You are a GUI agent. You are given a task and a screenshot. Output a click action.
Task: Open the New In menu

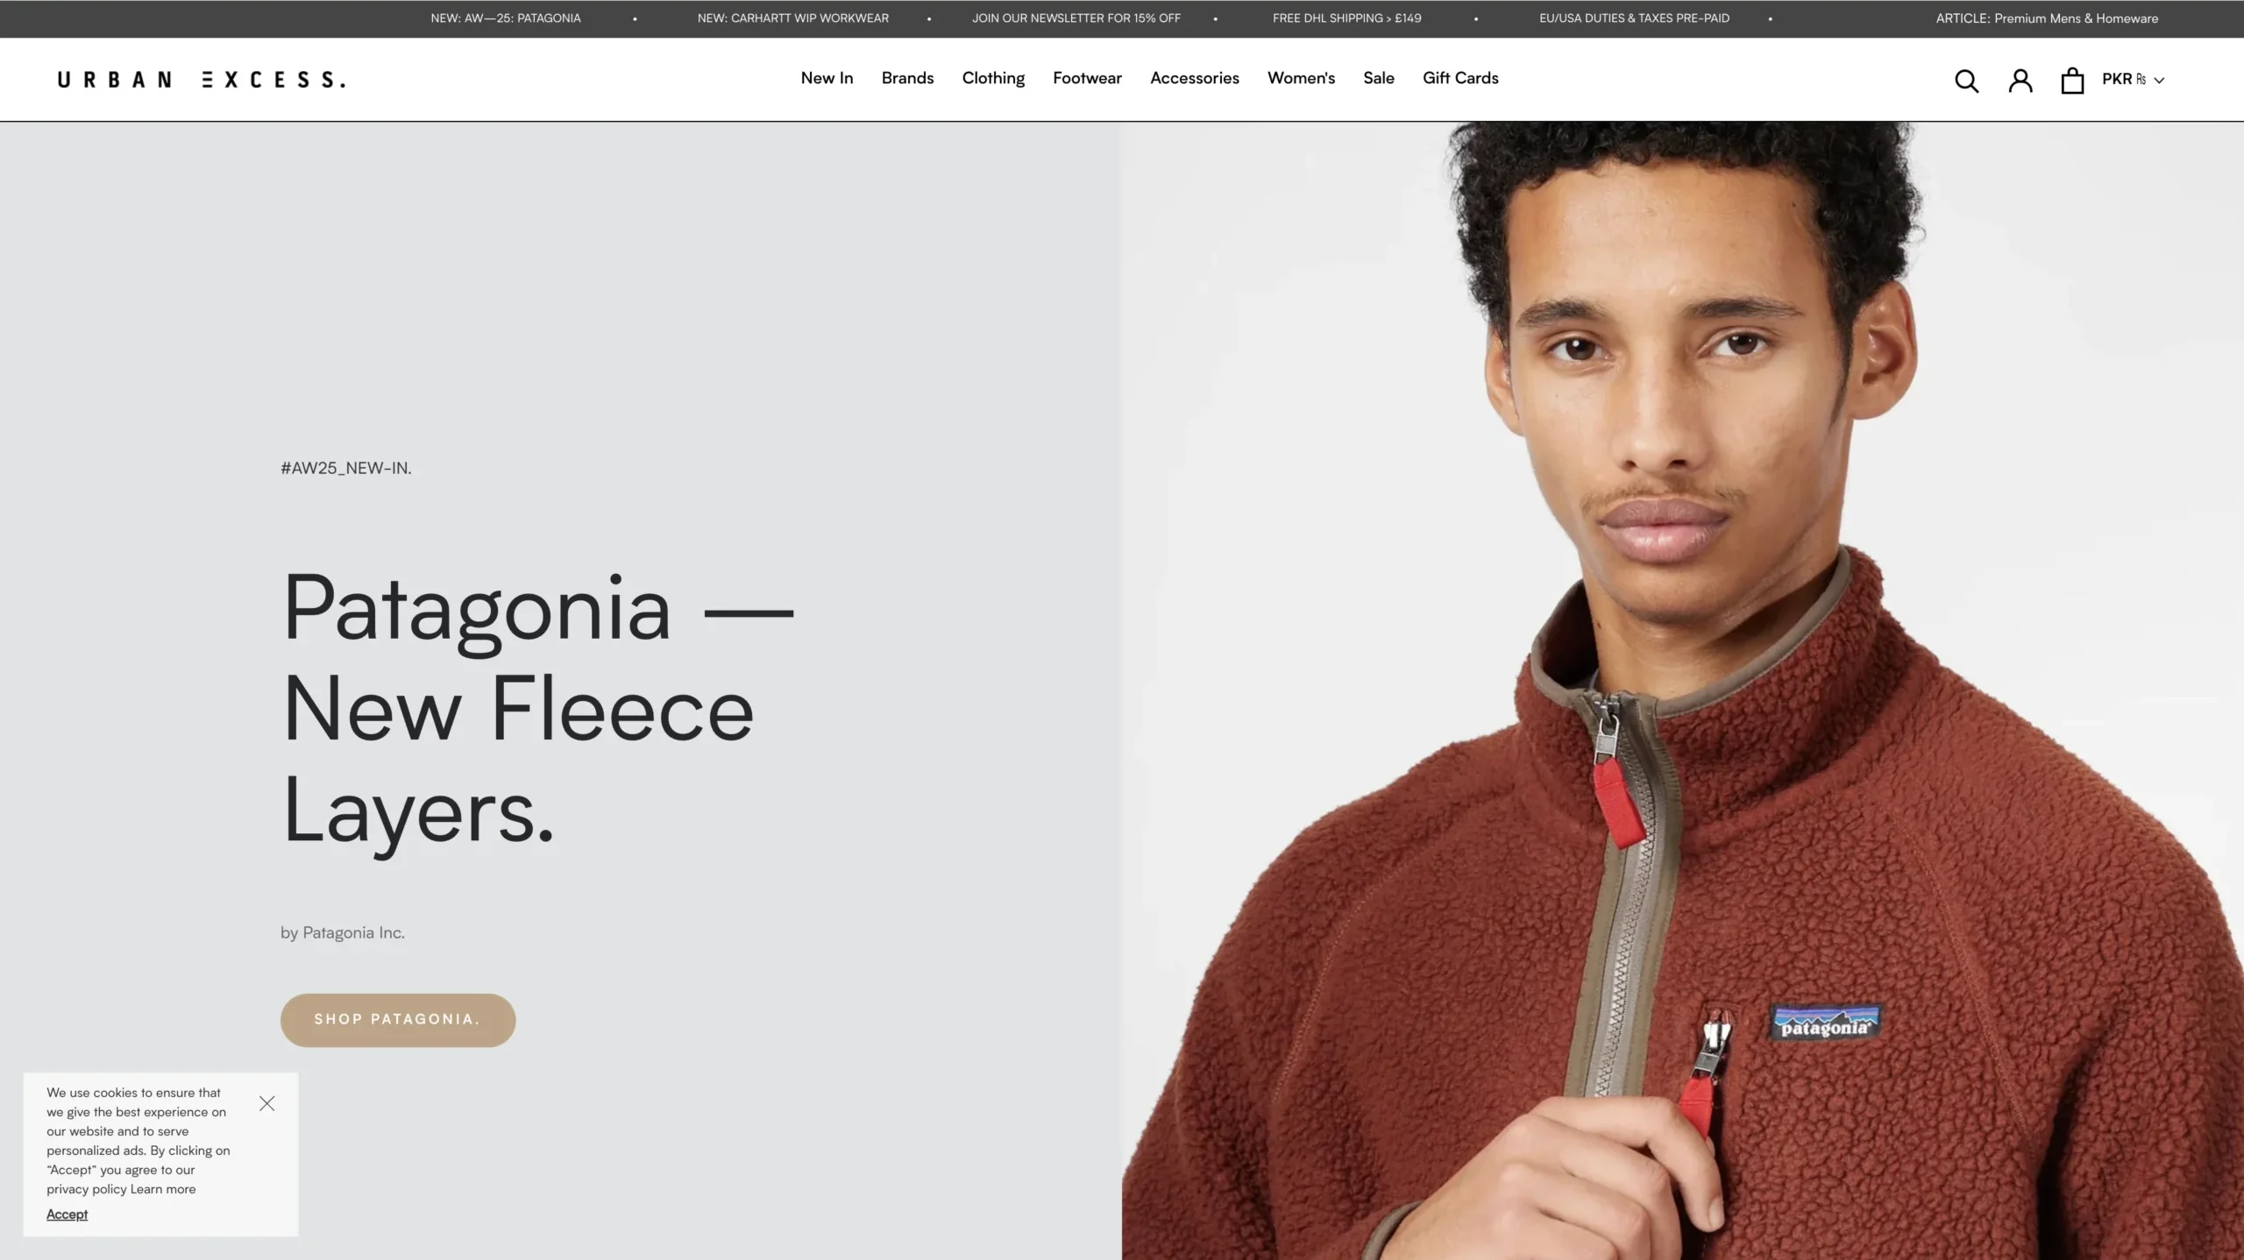click(827, 78)
